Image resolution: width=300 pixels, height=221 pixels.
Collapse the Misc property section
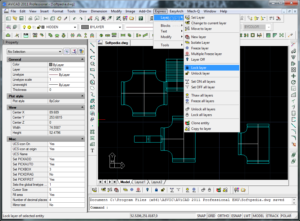[x=82, y=139]
